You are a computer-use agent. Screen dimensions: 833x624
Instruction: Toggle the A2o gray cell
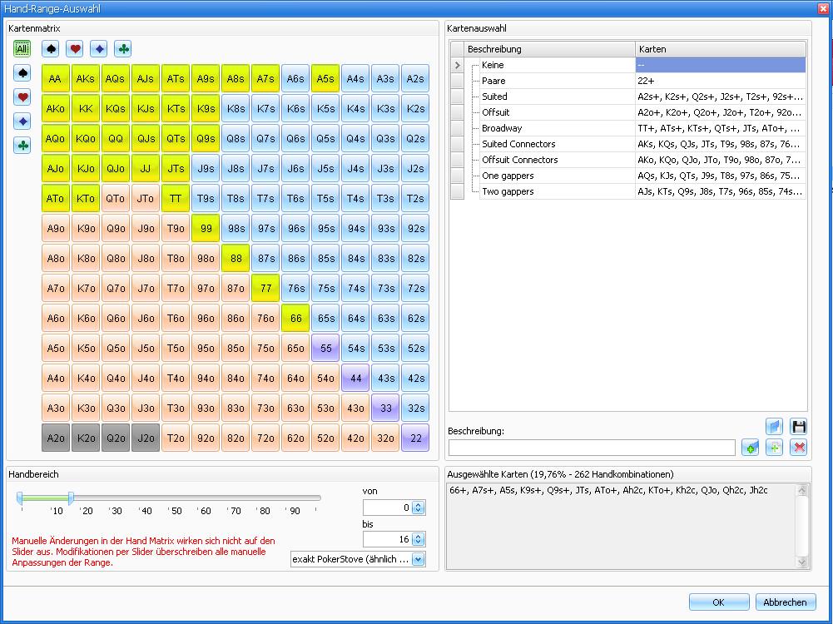[x=55, y=438]
